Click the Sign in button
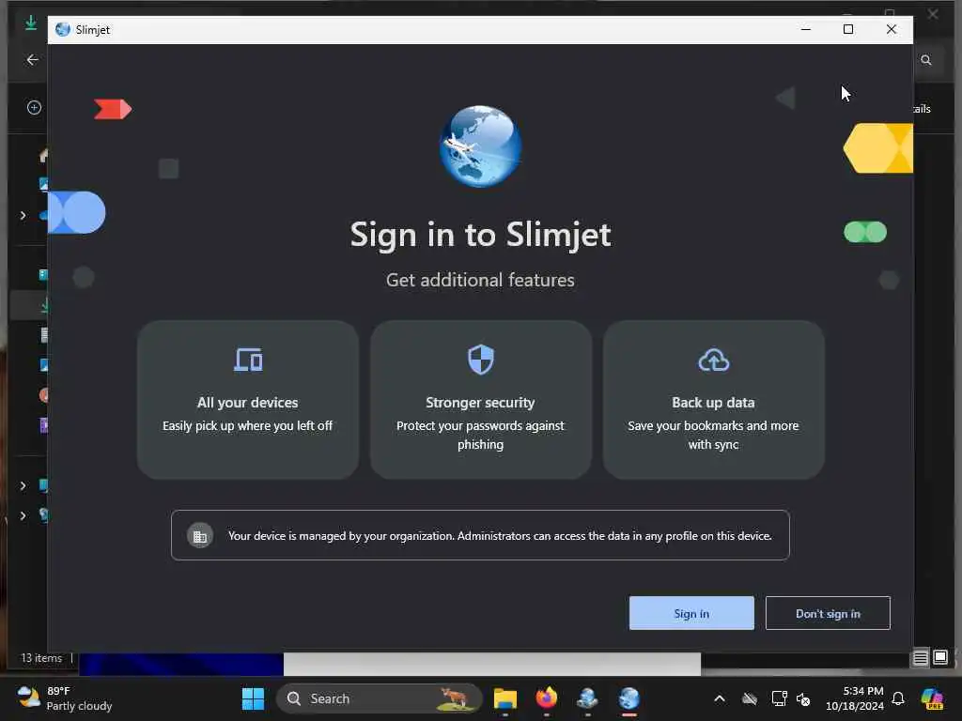 coord(691,613)
